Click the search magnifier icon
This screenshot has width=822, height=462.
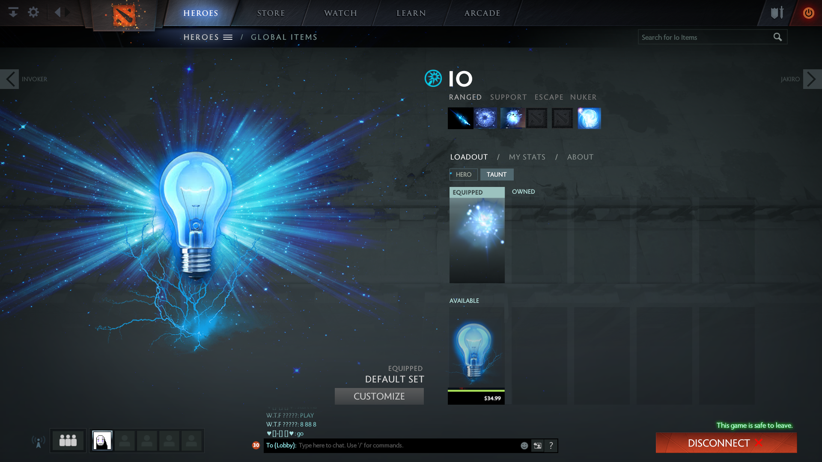click(777, 37)
